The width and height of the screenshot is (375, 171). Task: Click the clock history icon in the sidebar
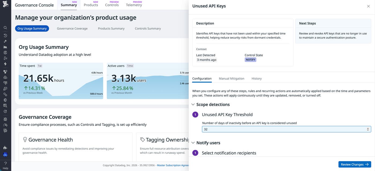[x=5, y=35]
